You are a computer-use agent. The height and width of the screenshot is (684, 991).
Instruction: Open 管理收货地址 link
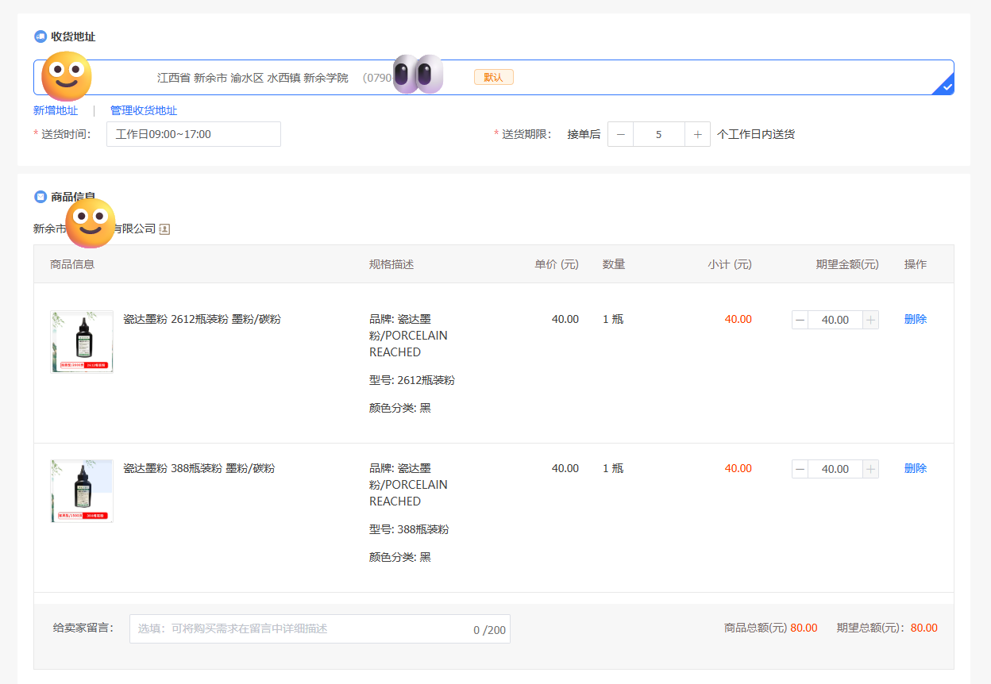144,110
